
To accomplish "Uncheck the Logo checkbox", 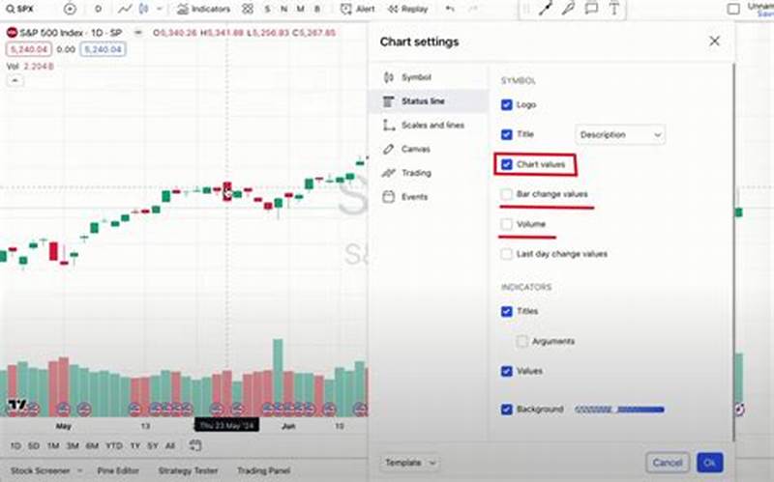I will pos(506,104).
